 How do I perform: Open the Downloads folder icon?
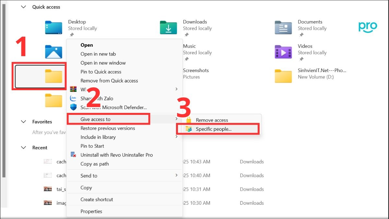[168, 28]
